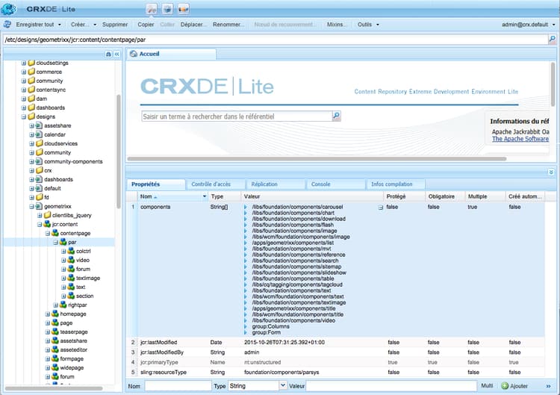Select the crx folder icon in designs
The width and height of the screenshot is (560, 395).
pyautogui.click(x=40, y=170)
